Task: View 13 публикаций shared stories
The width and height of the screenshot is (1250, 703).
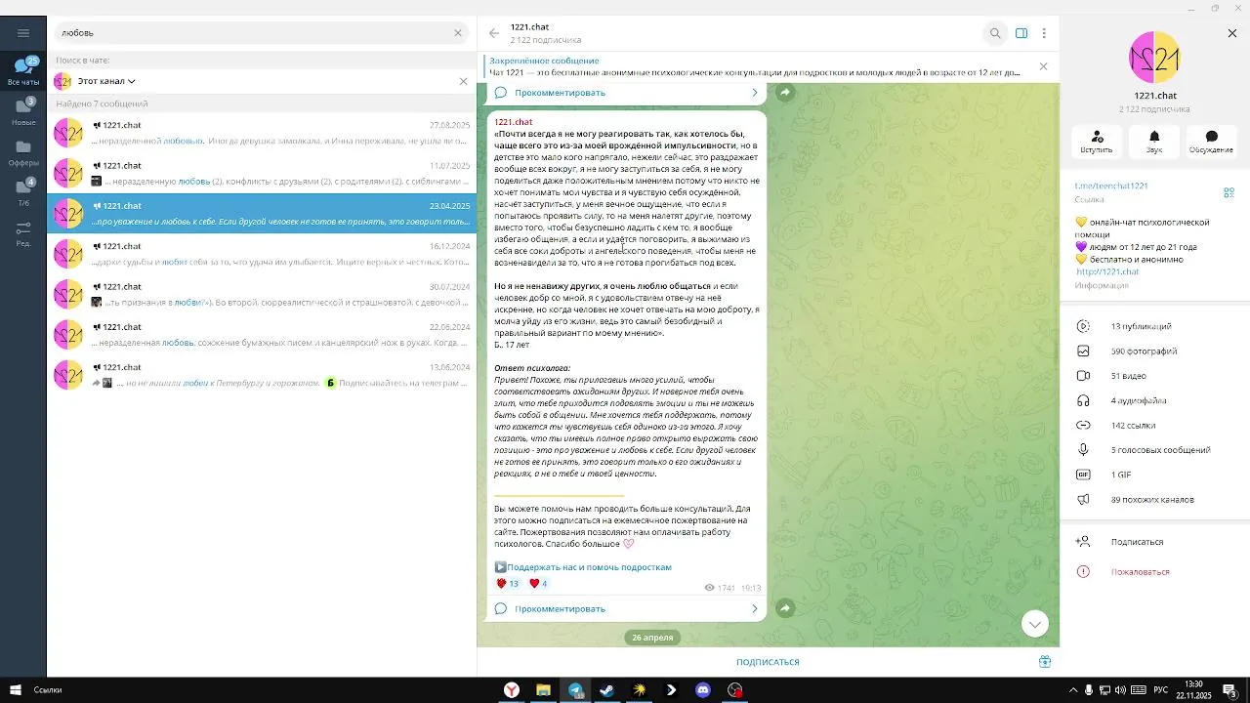Action: (1154, 326)
